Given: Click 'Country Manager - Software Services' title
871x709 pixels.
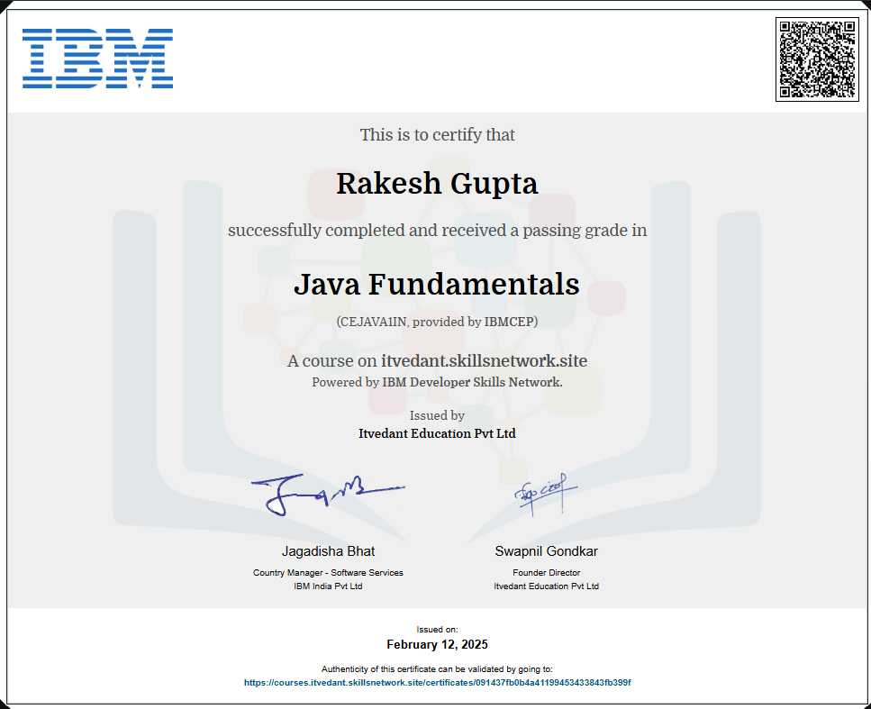Looking at the screenshot, I should coord(328,572).
